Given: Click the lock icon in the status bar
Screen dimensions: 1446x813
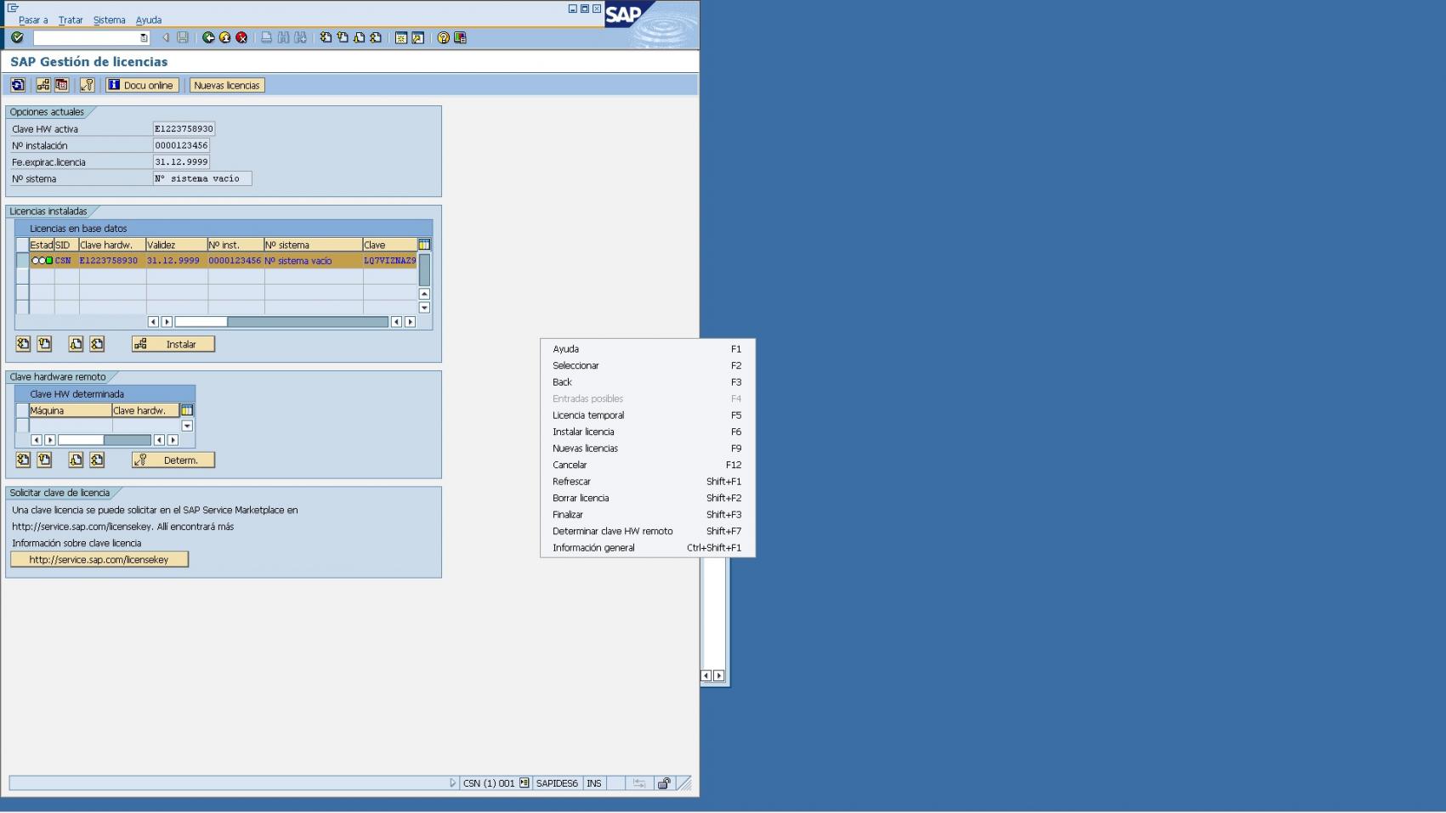Looking at the screenshot, I should pyautogui.click(x=664, y=783).
